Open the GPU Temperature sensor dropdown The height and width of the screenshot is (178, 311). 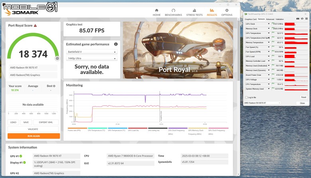[x=269, y=33]
